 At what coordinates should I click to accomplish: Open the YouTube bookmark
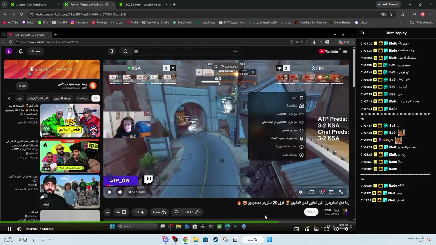click(11, 23)
